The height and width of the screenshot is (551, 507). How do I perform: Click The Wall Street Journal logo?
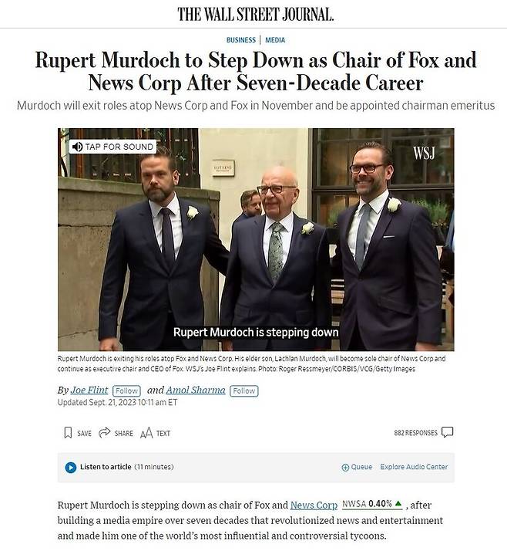click(x=256, y=15)
